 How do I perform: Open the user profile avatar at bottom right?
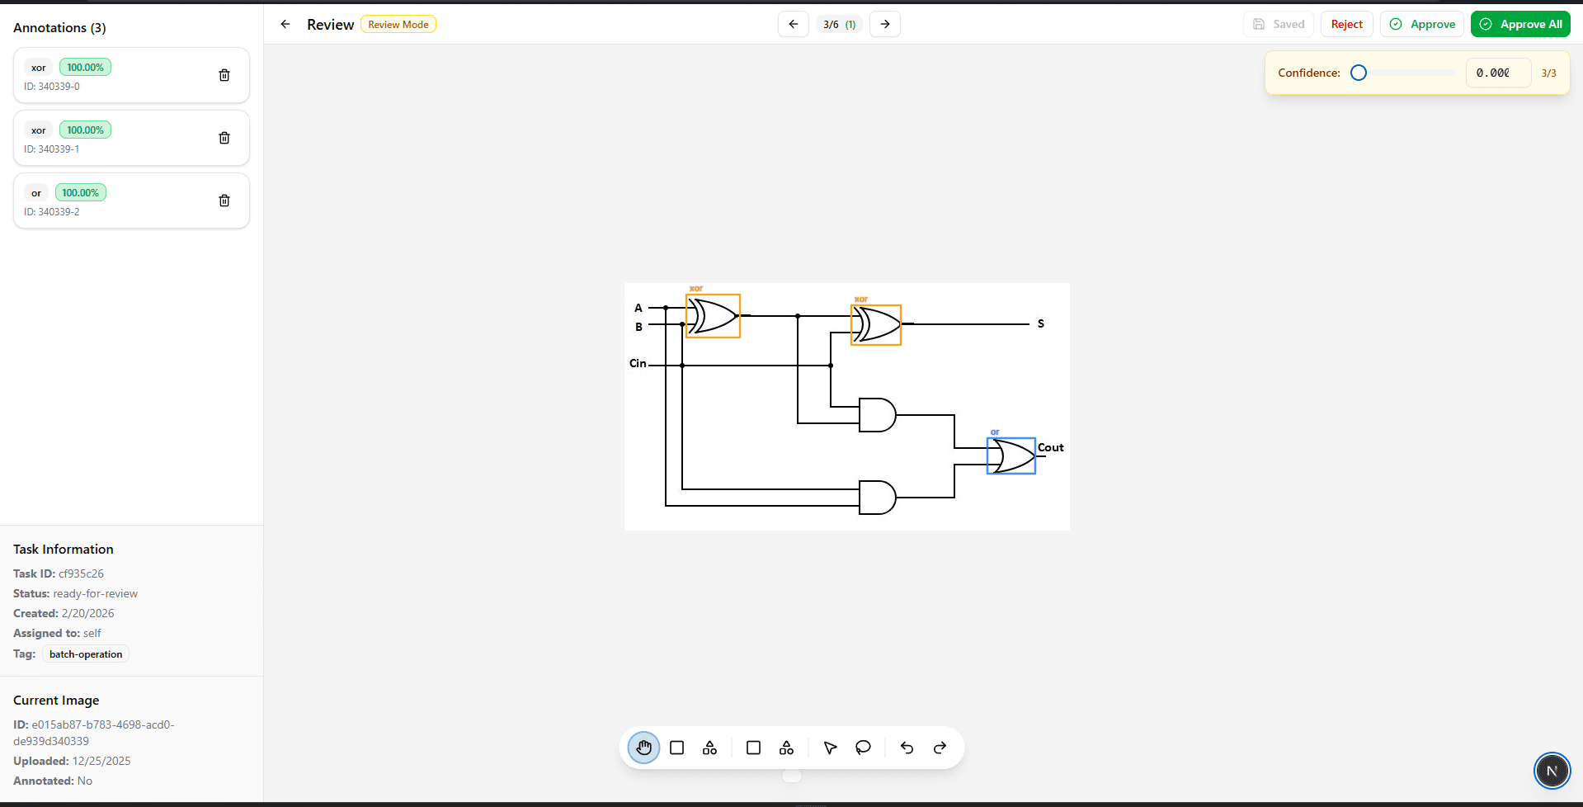pyautogui.click(x=1552, y=771)
